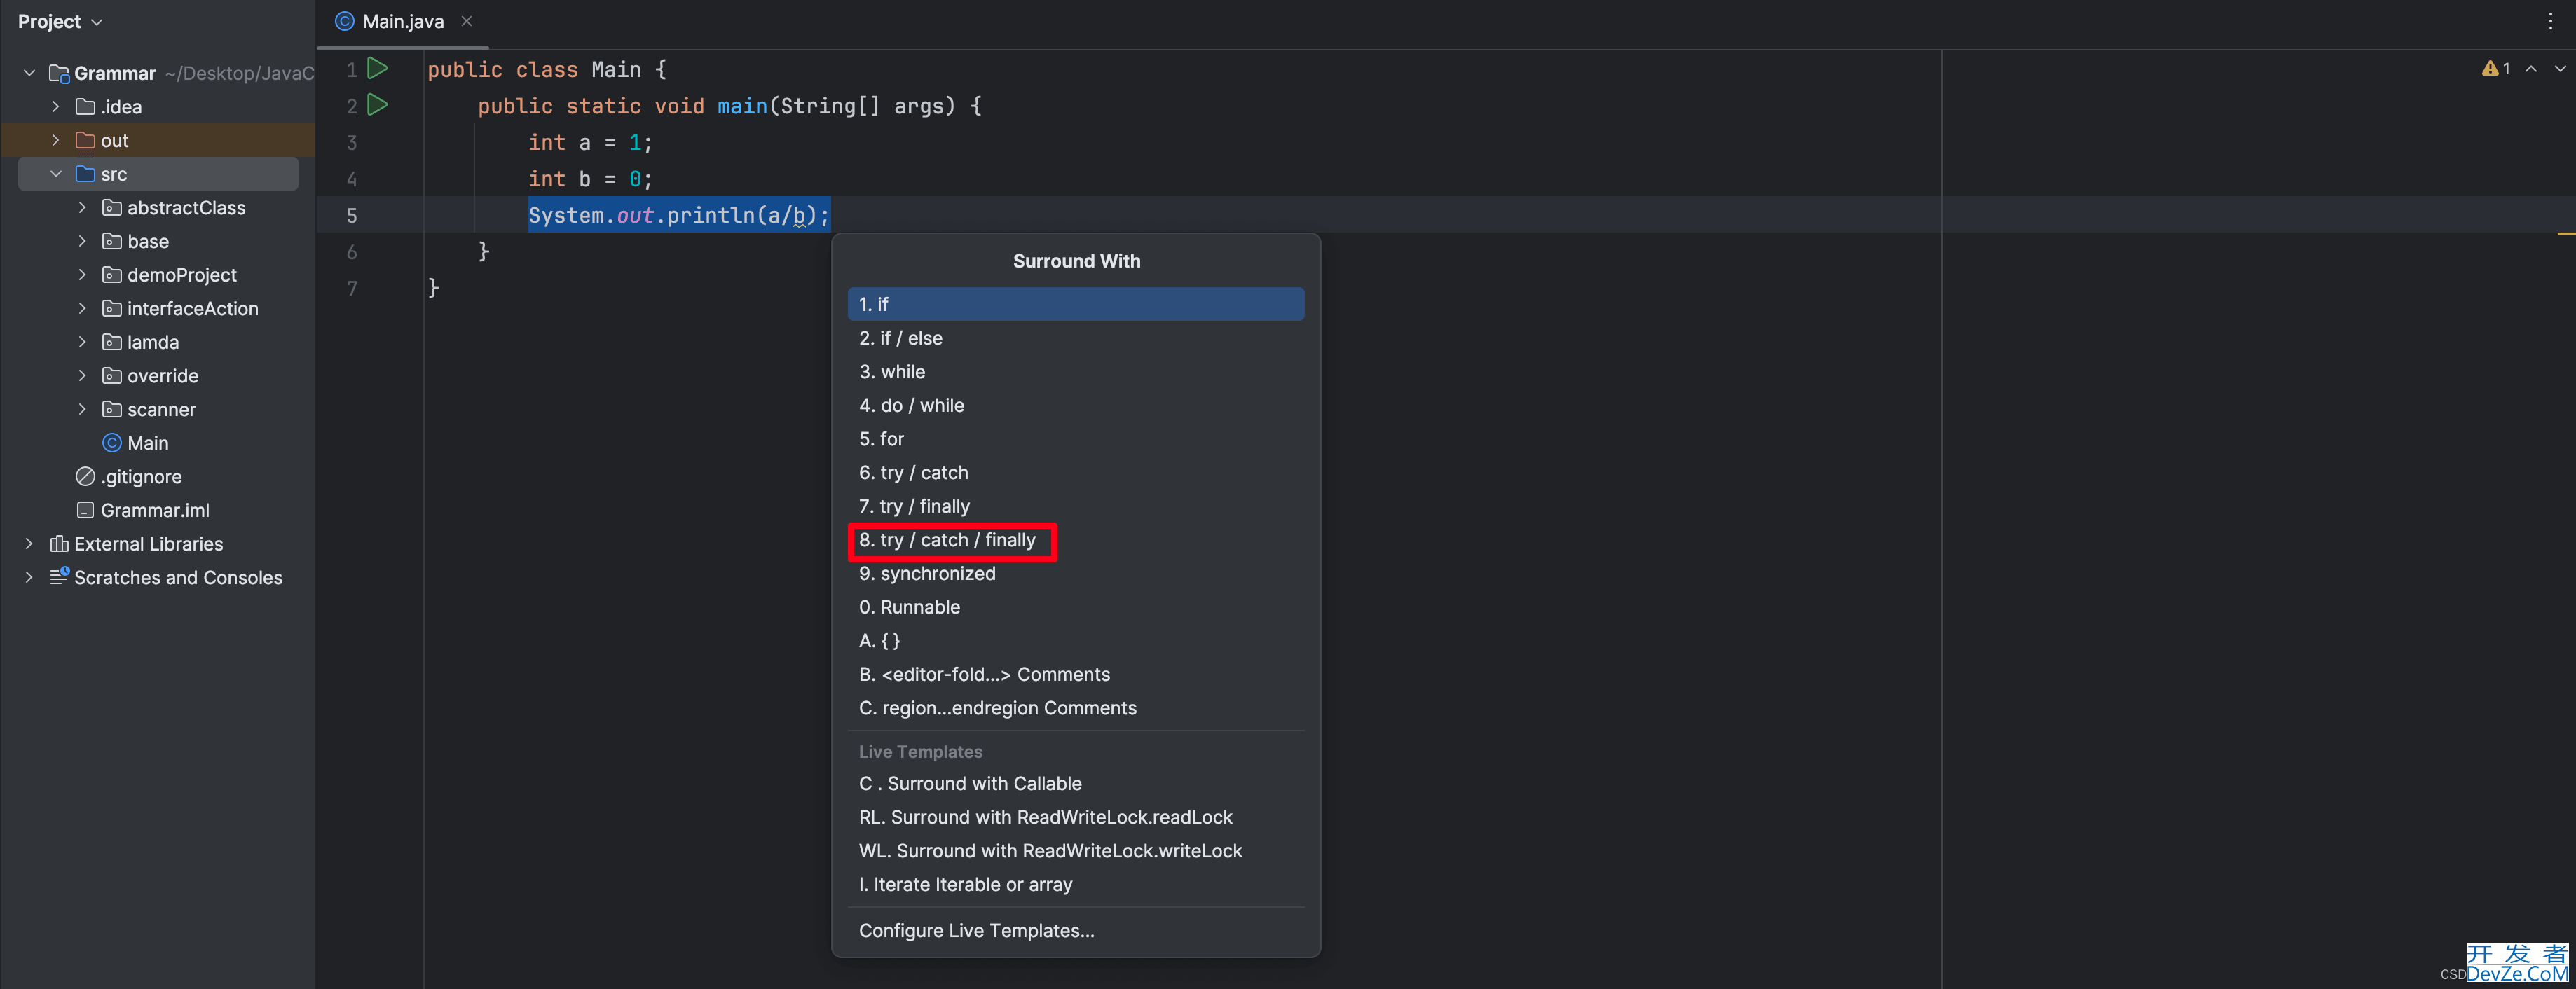Screen dimensions: 2576x989
Task: Expand the interfaceAction package
Action: [83, 309]
